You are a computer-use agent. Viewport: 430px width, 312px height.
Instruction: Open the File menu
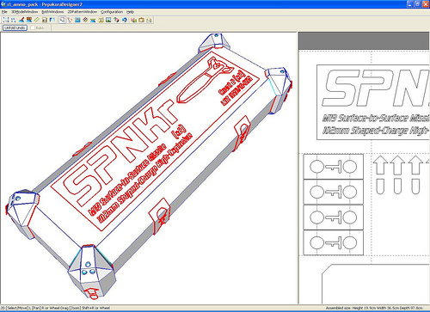pyautogui.click(x=4, y=12)
